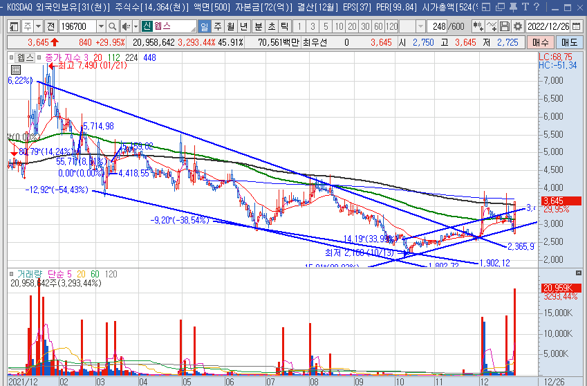Click the T text size icon
587x386 pixels.
pyautogui.click(x=525, y=7)
